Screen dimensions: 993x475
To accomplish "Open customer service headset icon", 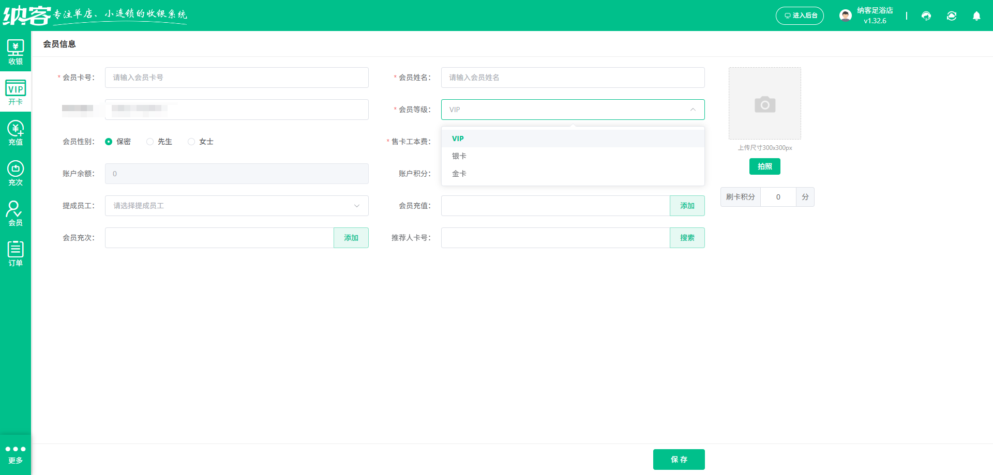I will [925, 16].
